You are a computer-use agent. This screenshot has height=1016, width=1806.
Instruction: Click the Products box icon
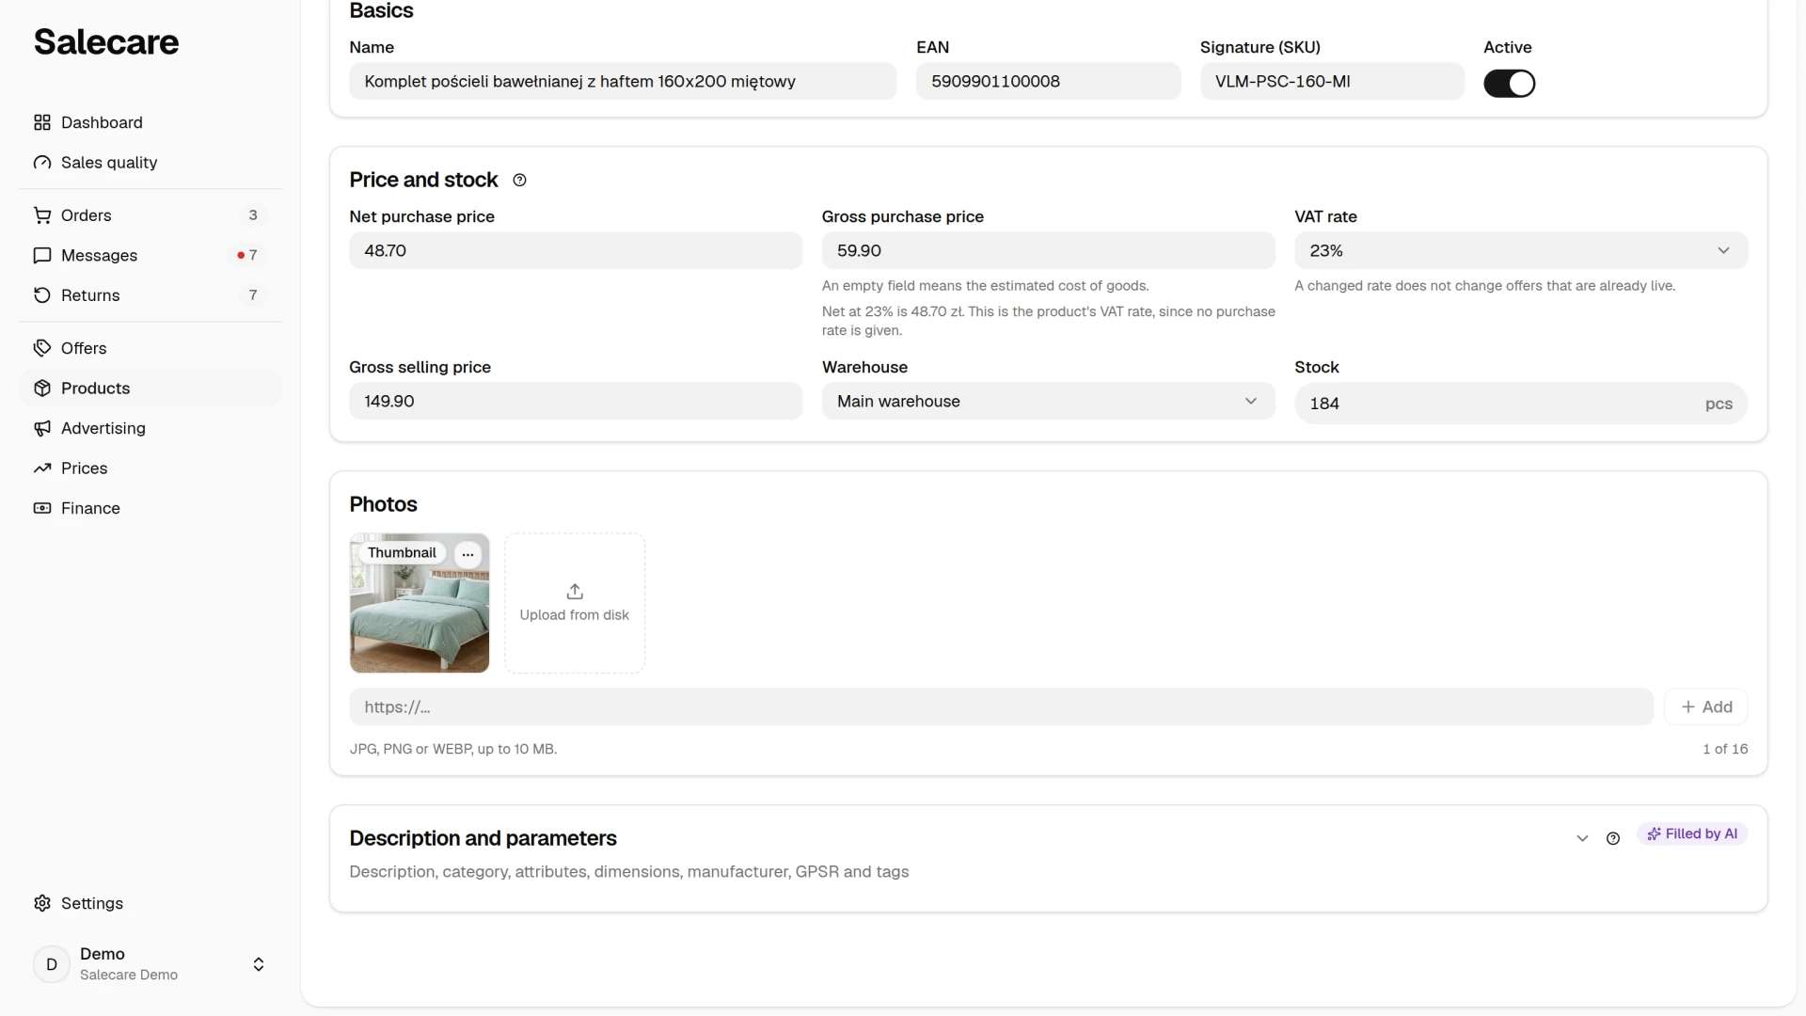click(42, 389)
